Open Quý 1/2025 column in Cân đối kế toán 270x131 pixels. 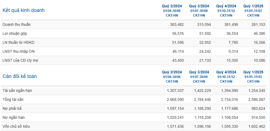(x=253, y=72)
